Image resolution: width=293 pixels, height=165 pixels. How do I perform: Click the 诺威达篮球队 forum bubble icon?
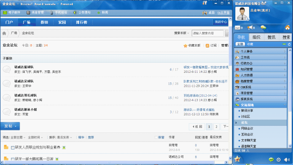(7, 69)
